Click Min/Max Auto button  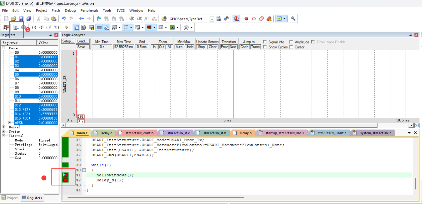pyautogui.click(x=179, y=47)
